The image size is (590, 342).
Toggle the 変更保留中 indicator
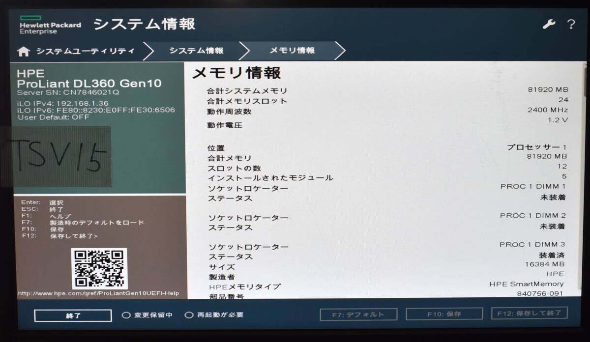pyautogui.click(x=147, y=315)
